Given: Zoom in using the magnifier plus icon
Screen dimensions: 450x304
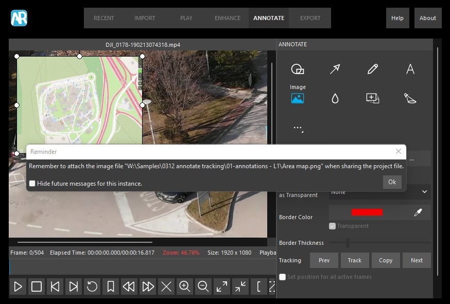Looking at the screenshot, I should pyautogui.click(x=185, y=287).
